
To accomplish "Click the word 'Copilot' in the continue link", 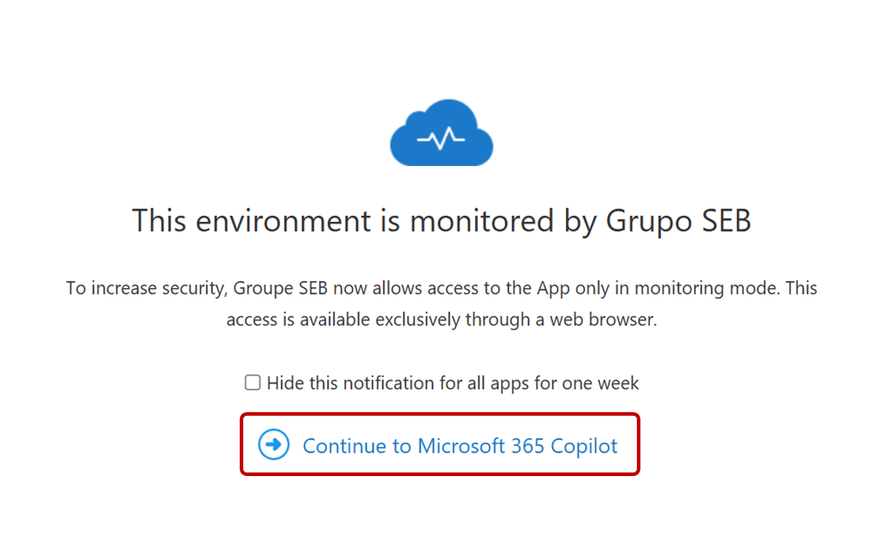I will (x=584, y=446).
